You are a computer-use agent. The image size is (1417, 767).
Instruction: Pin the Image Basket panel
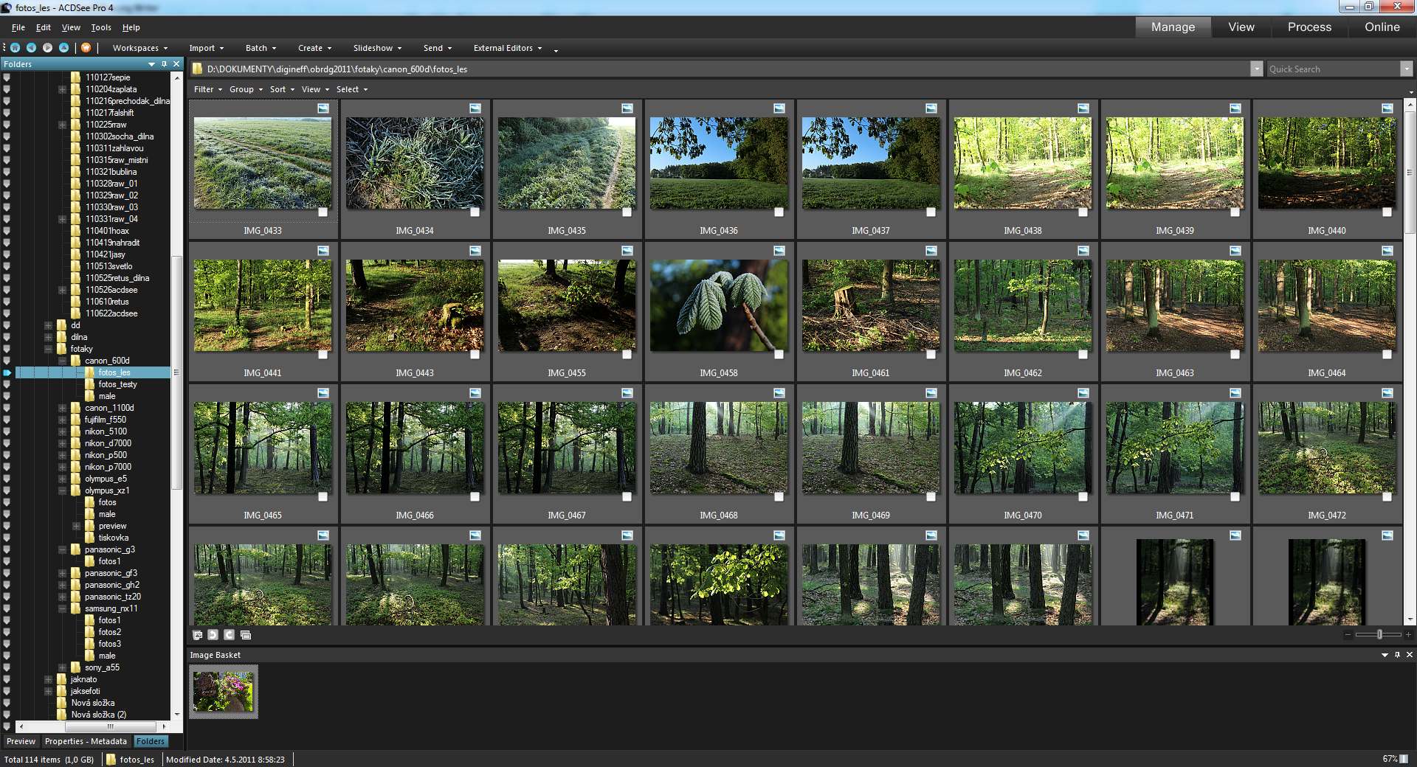[x=1397, y=655]
